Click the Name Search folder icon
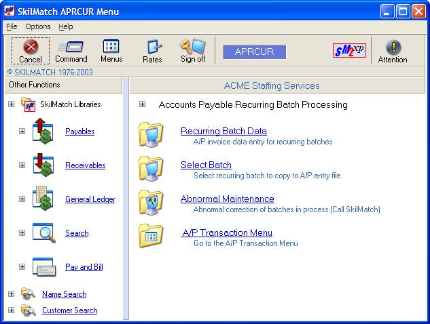 (x=28, y=293)
